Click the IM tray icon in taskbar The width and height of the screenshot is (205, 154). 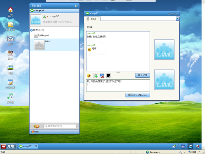pyautogui.click(x=190, y=146)
